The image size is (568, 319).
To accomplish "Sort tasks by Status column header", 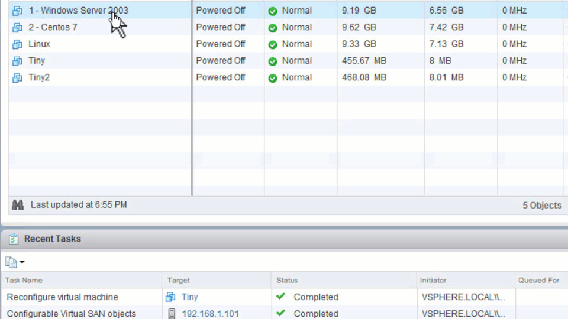I will click(287, 280).
